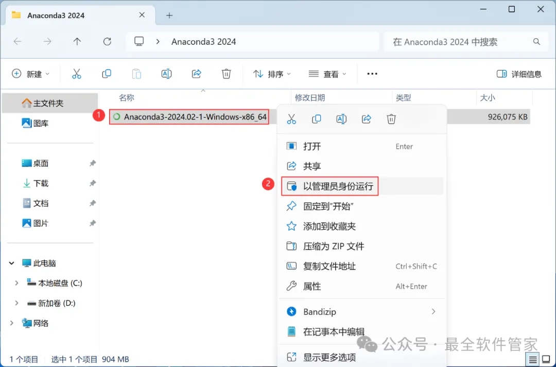Expand the Bandizip submenu arrow
This screenshot has width=556, height=367.
[x=433, y=312]
